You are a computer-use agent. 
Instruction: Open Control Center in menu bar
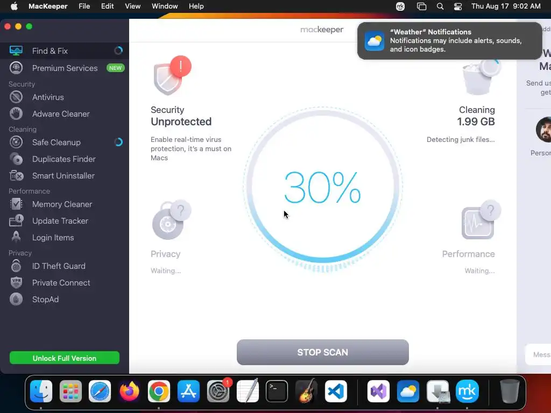pyautogui.click(x=458, y=6)
